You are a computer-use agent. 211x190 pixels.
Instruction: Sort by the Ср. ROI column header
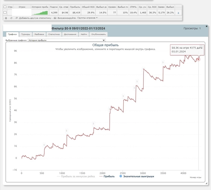tap(152, 7)
